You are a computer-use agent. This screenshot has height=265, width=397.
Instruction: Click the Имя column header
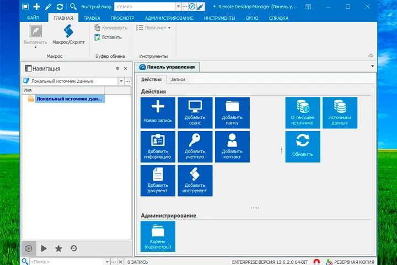pos(63,90)
